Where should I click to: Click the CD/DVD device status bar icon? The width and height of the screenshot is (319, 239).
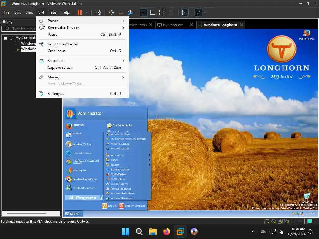(274, 221)
